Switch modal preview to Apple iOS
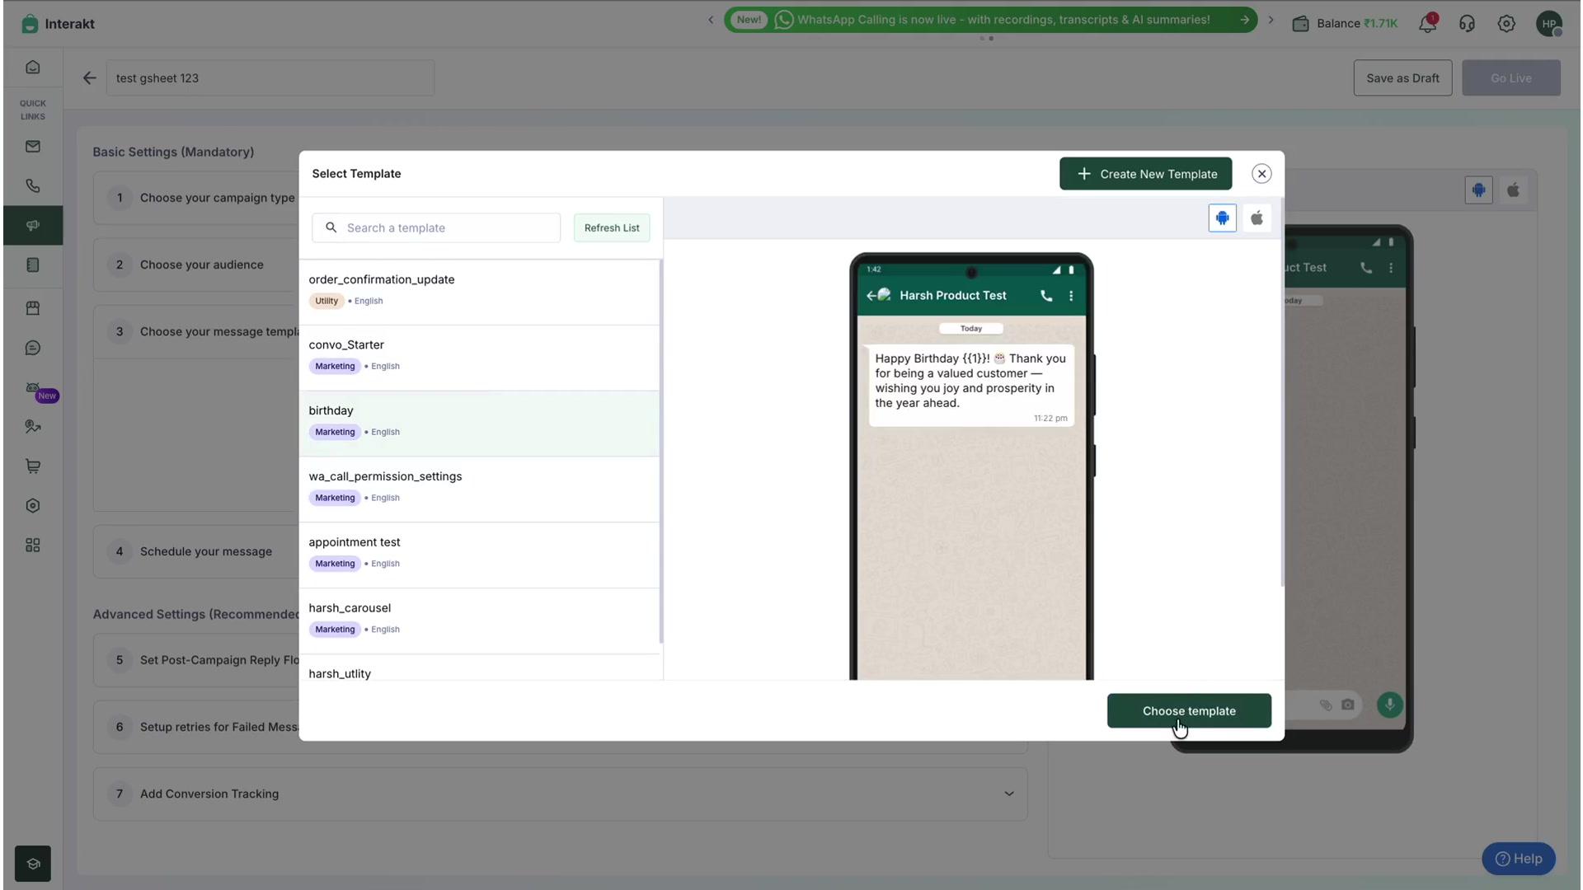Screen dimensions: 1583x890 pyautogui.click(x=1257, y=218)
